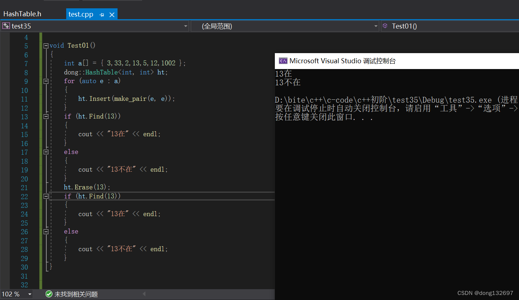Image resolution: width=519 pixels, height=300 pixels.
Task: Click line number 7 in the margin
Action: [x=26, y=64]
